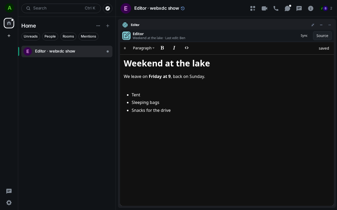
Task: Open Home options three-dots menu
Action: 98,26
